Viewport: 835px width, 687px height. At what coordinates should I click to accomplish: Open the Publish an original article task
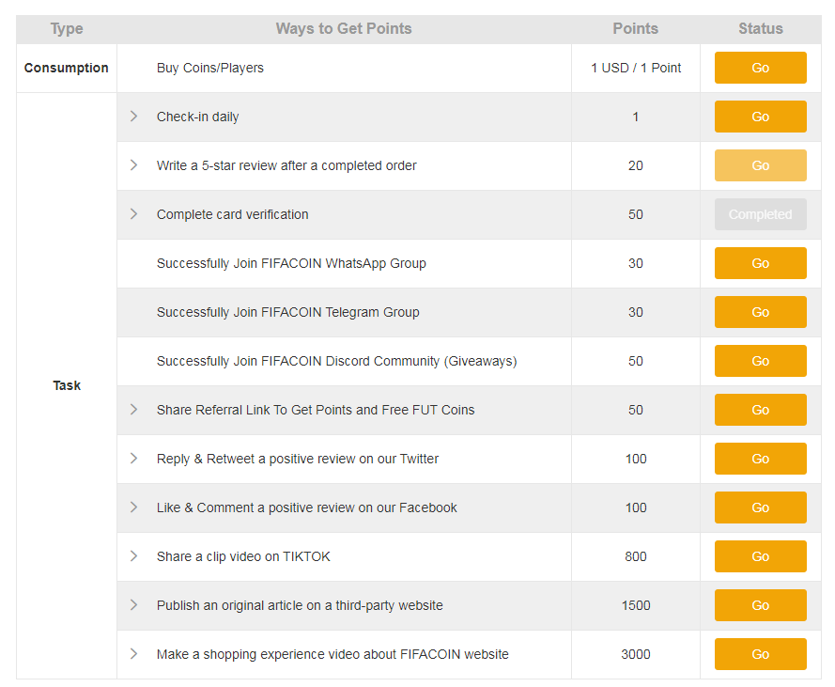[300, 605]
